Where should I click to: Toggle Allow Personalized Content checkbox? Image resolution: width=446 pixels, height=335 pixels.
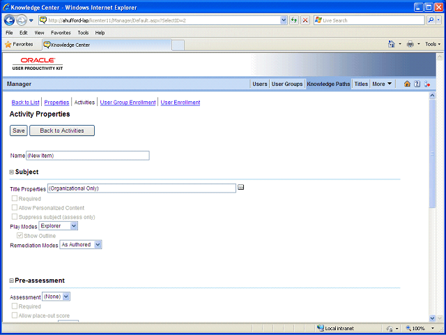tap(15, 208)
